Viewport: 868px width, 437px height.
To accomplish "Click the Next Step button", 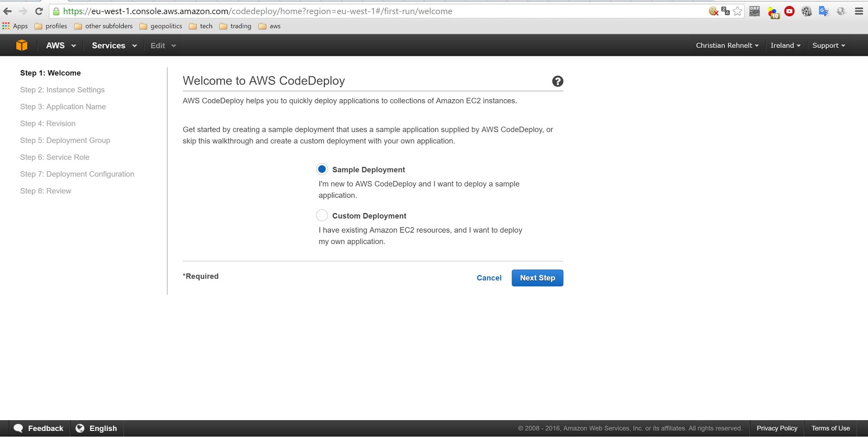I will coord(537,278).
